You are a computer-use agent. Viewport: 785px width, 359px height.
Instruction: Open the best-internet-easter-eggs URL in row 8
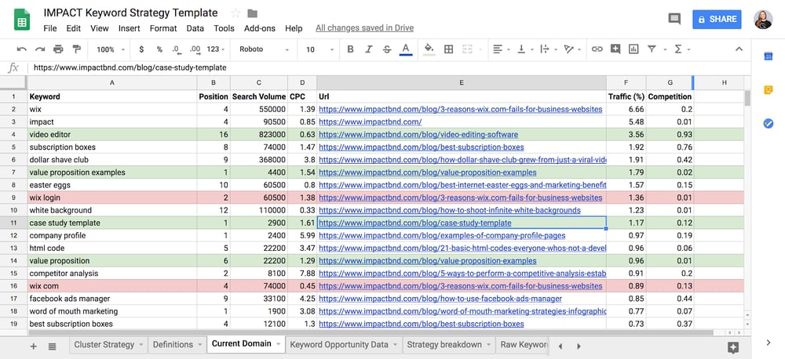[x=462, y=185]
